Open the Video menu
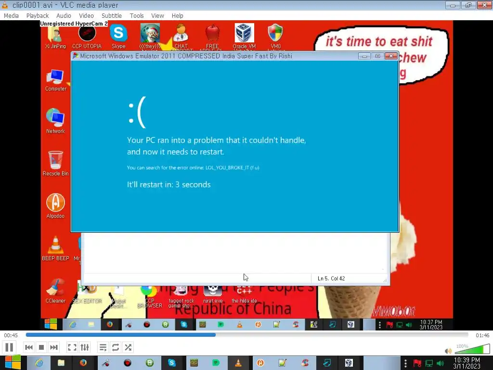493x370 pixels. pos(86,16)
